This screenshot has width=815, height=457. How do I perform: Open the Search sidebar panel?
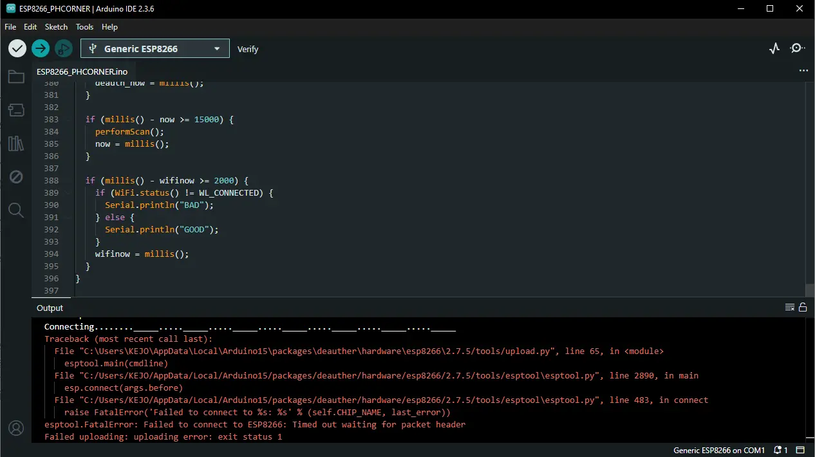tap(16, 210)
